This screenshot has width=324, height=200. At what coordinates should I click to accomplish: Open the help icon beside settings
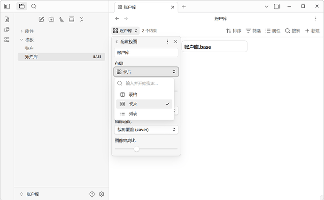click(x=92, y=194)
